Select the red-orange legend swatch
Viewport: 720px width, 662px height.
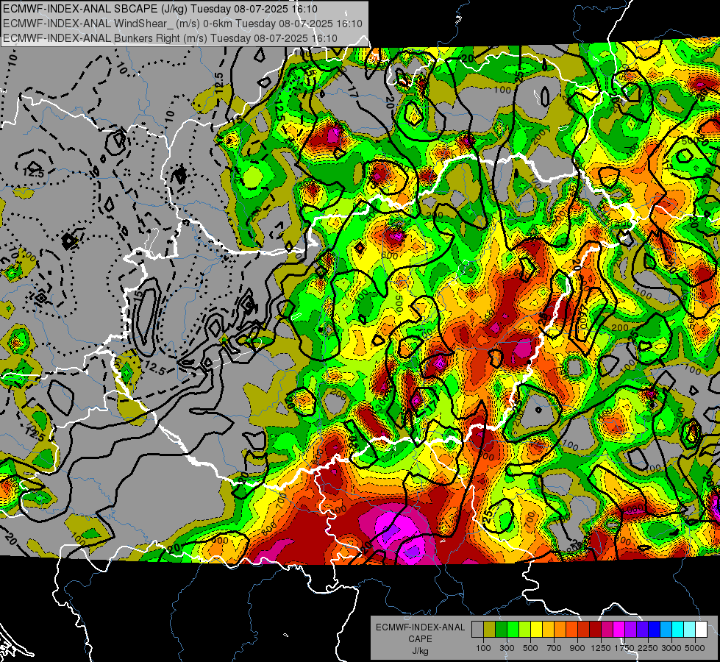pos(571,630)
